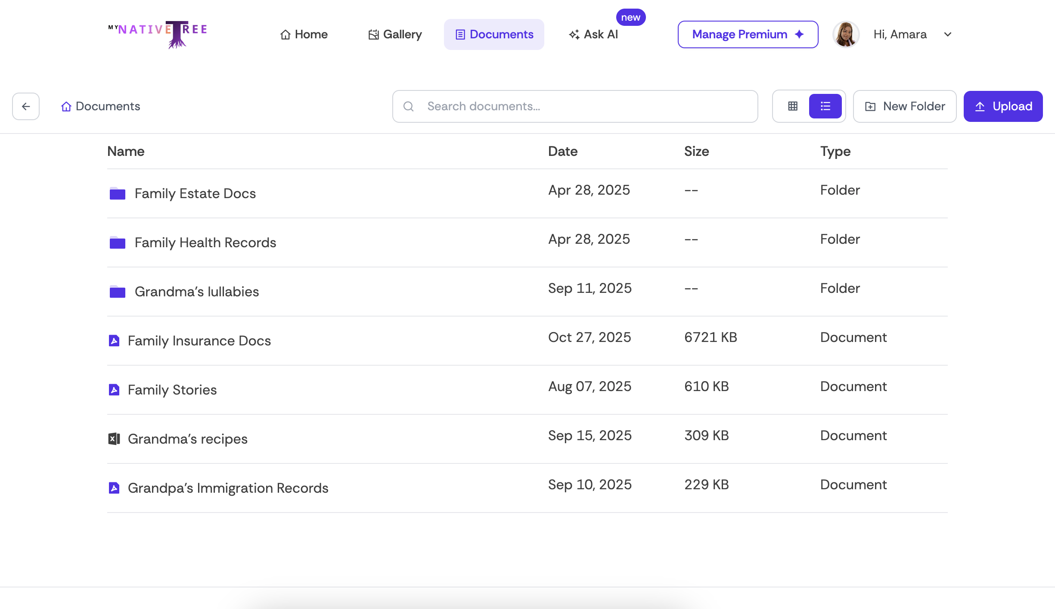This screenshot has width=1055, height=609.
Task: Open the Home tab
Action: pyautogui.click(x=304, y=34)
